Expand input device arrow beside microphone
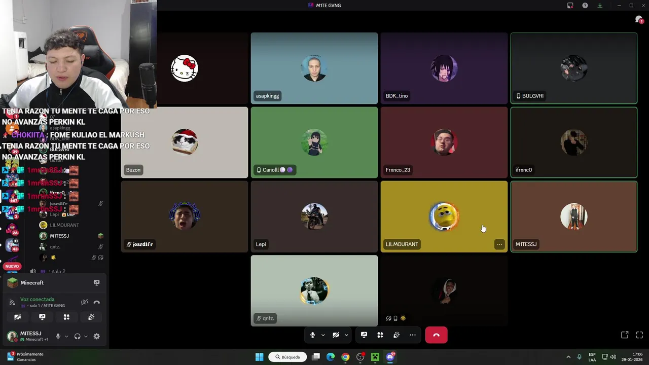The height and width of the screenshot is (365, 649). pos(66,336)
